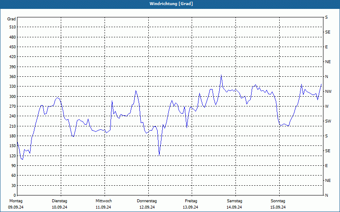Select the 'NE' compass label at 420 degrees
The width and height of the screenshot is (340, 212).
pos(328,62)
